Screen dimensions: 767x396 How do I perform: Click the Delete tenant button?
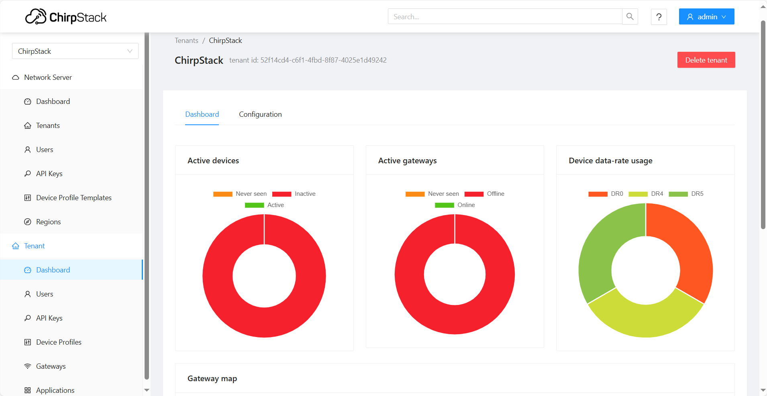pyautogui.click(x=706, y=60)
